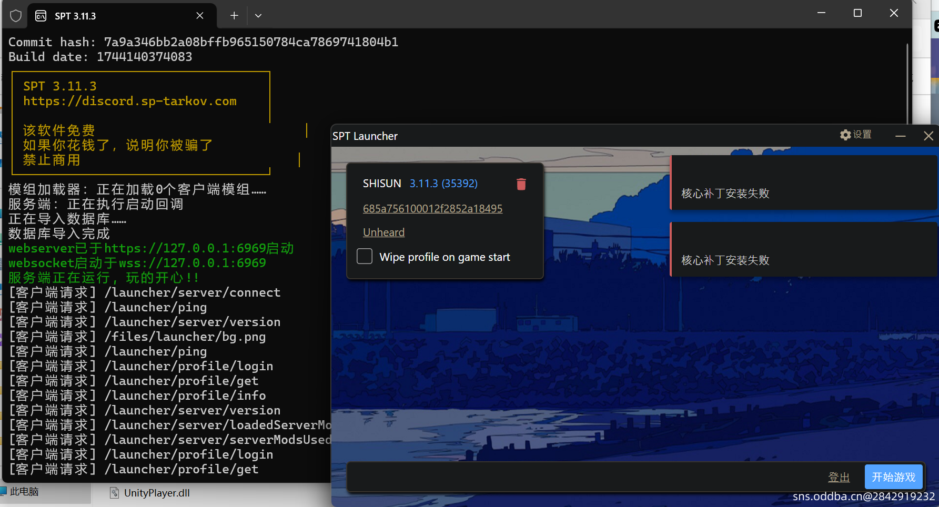
Task: Close the terminal window
Action: coord(894,13)
